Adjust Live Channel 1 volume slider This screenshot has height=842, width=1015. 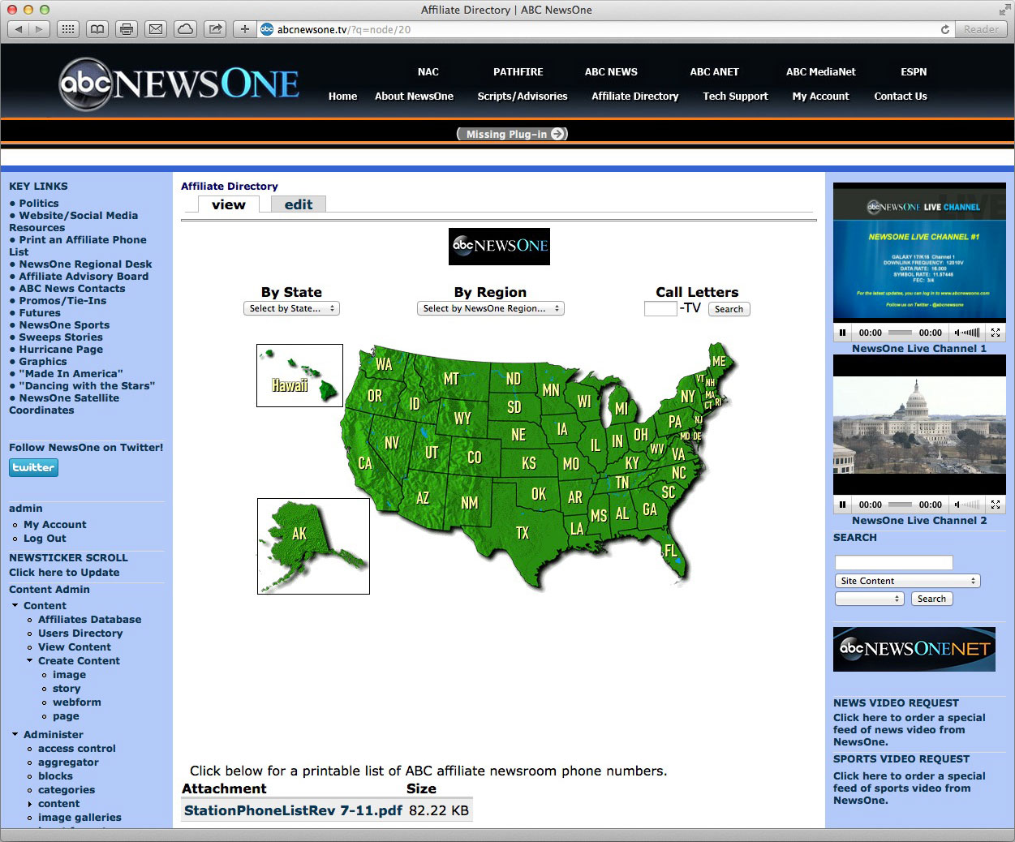click(970, 333)
